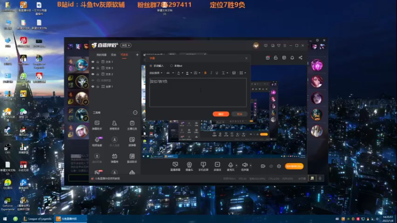The width and height of the screenshot is (397, 223).
Task: Open the outline color dropdown arrow
Action: (x=191, y=73)
